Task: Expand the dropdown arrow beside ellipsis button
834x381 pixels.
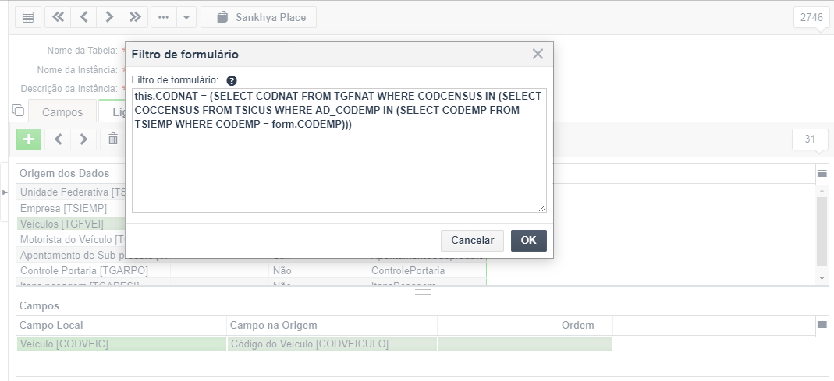Action: [186, 17]
